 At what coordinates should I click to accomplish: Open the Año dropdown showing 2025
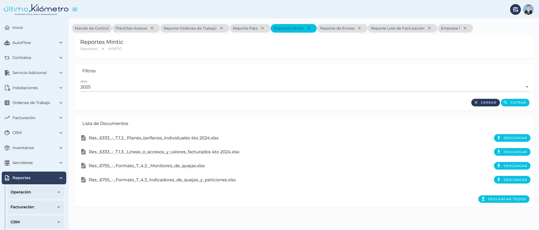click(304, 87)
